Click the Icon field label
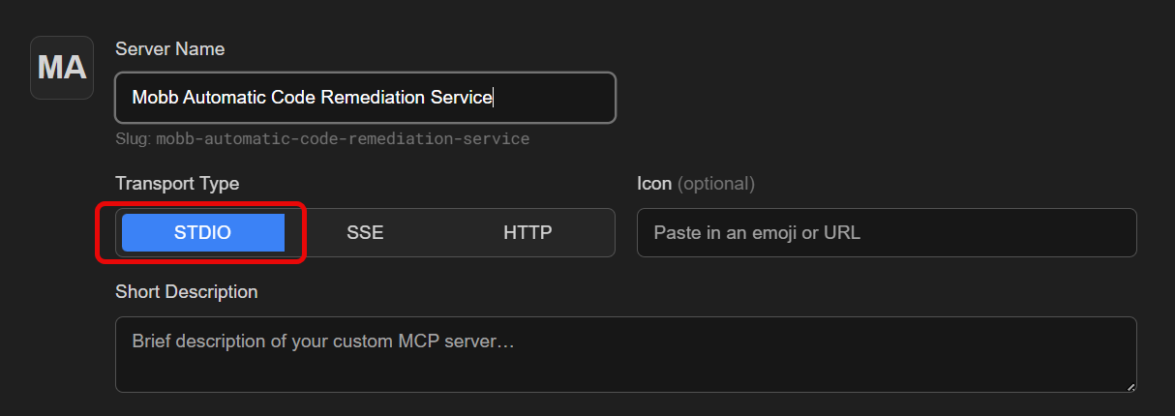The image size is (1175, 416). click(653, 183)
